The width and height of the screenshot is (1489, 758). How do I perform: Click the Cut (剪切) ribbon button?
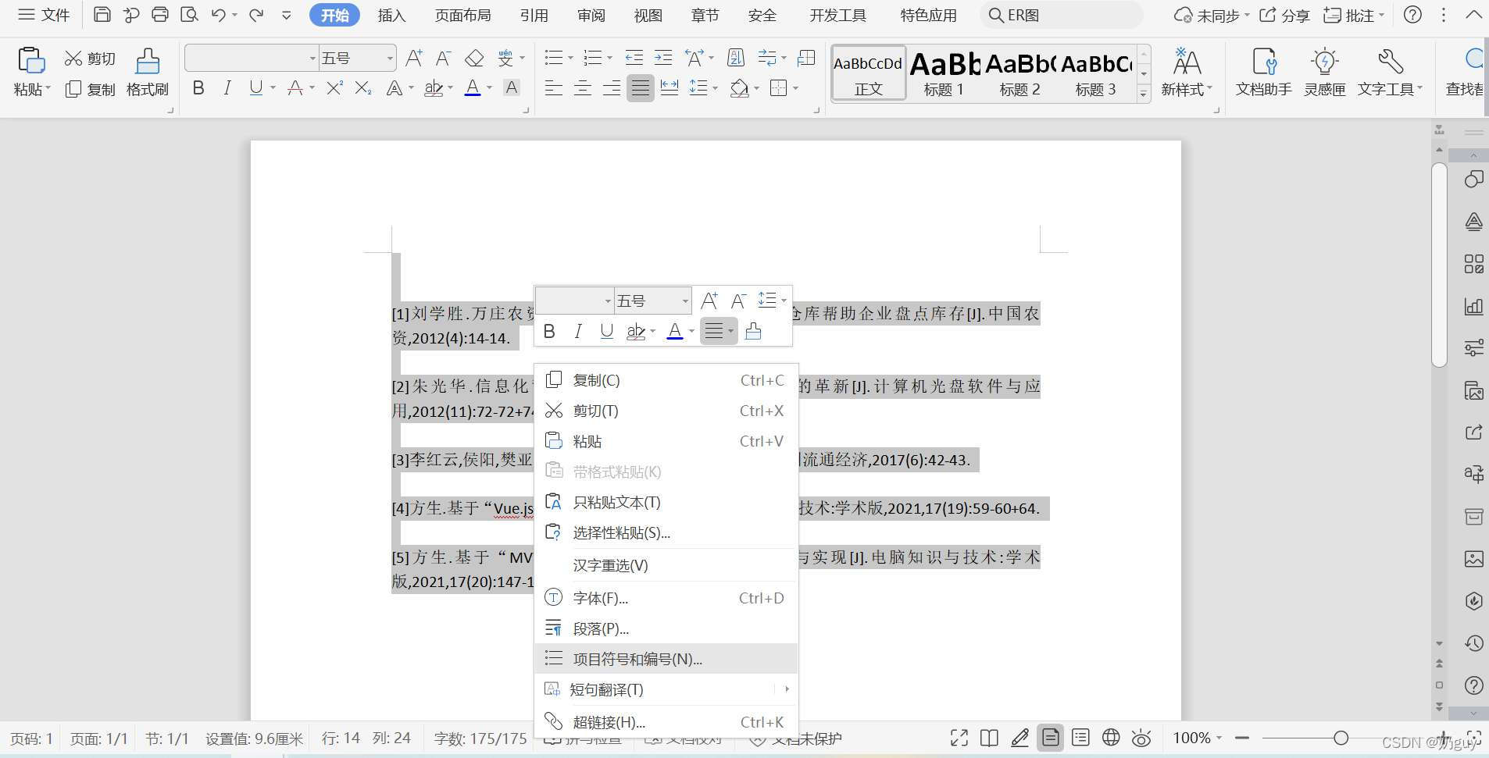pos(90,59)
